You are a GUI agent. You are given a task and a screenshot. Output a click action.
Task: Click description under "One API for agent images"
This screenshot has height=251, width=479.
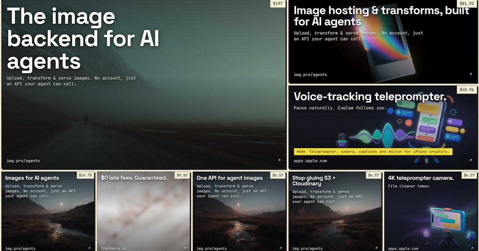[x=232, y=191]
